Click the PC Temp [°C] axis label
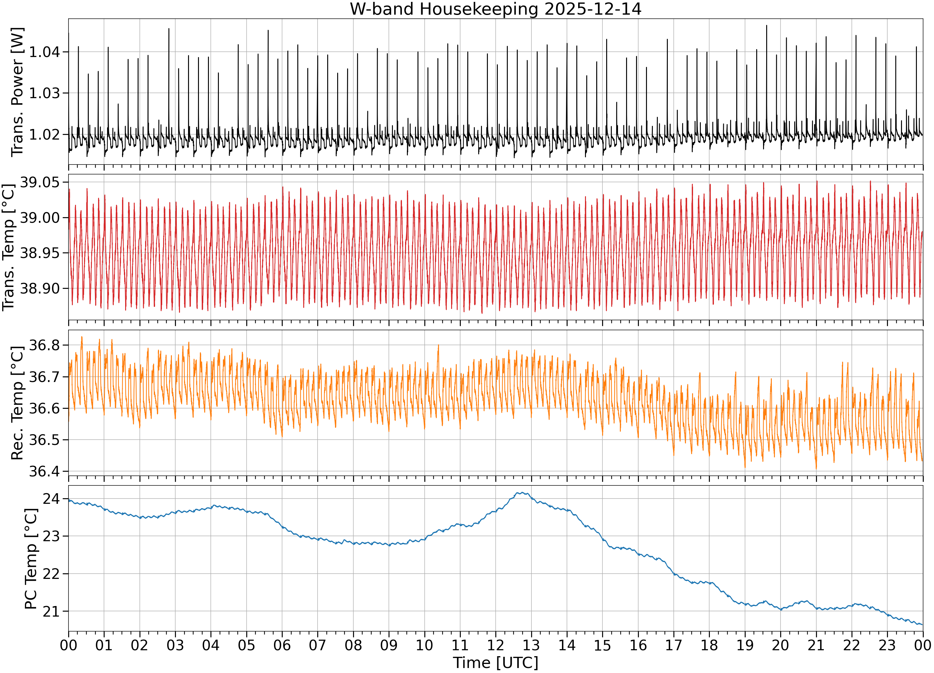This screenshot has height=673, width=934. pos(31,559)
